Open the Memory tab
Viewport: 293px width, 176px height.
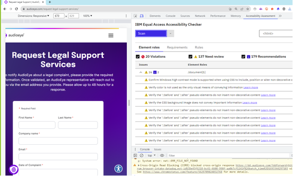[x=236, y=16]
